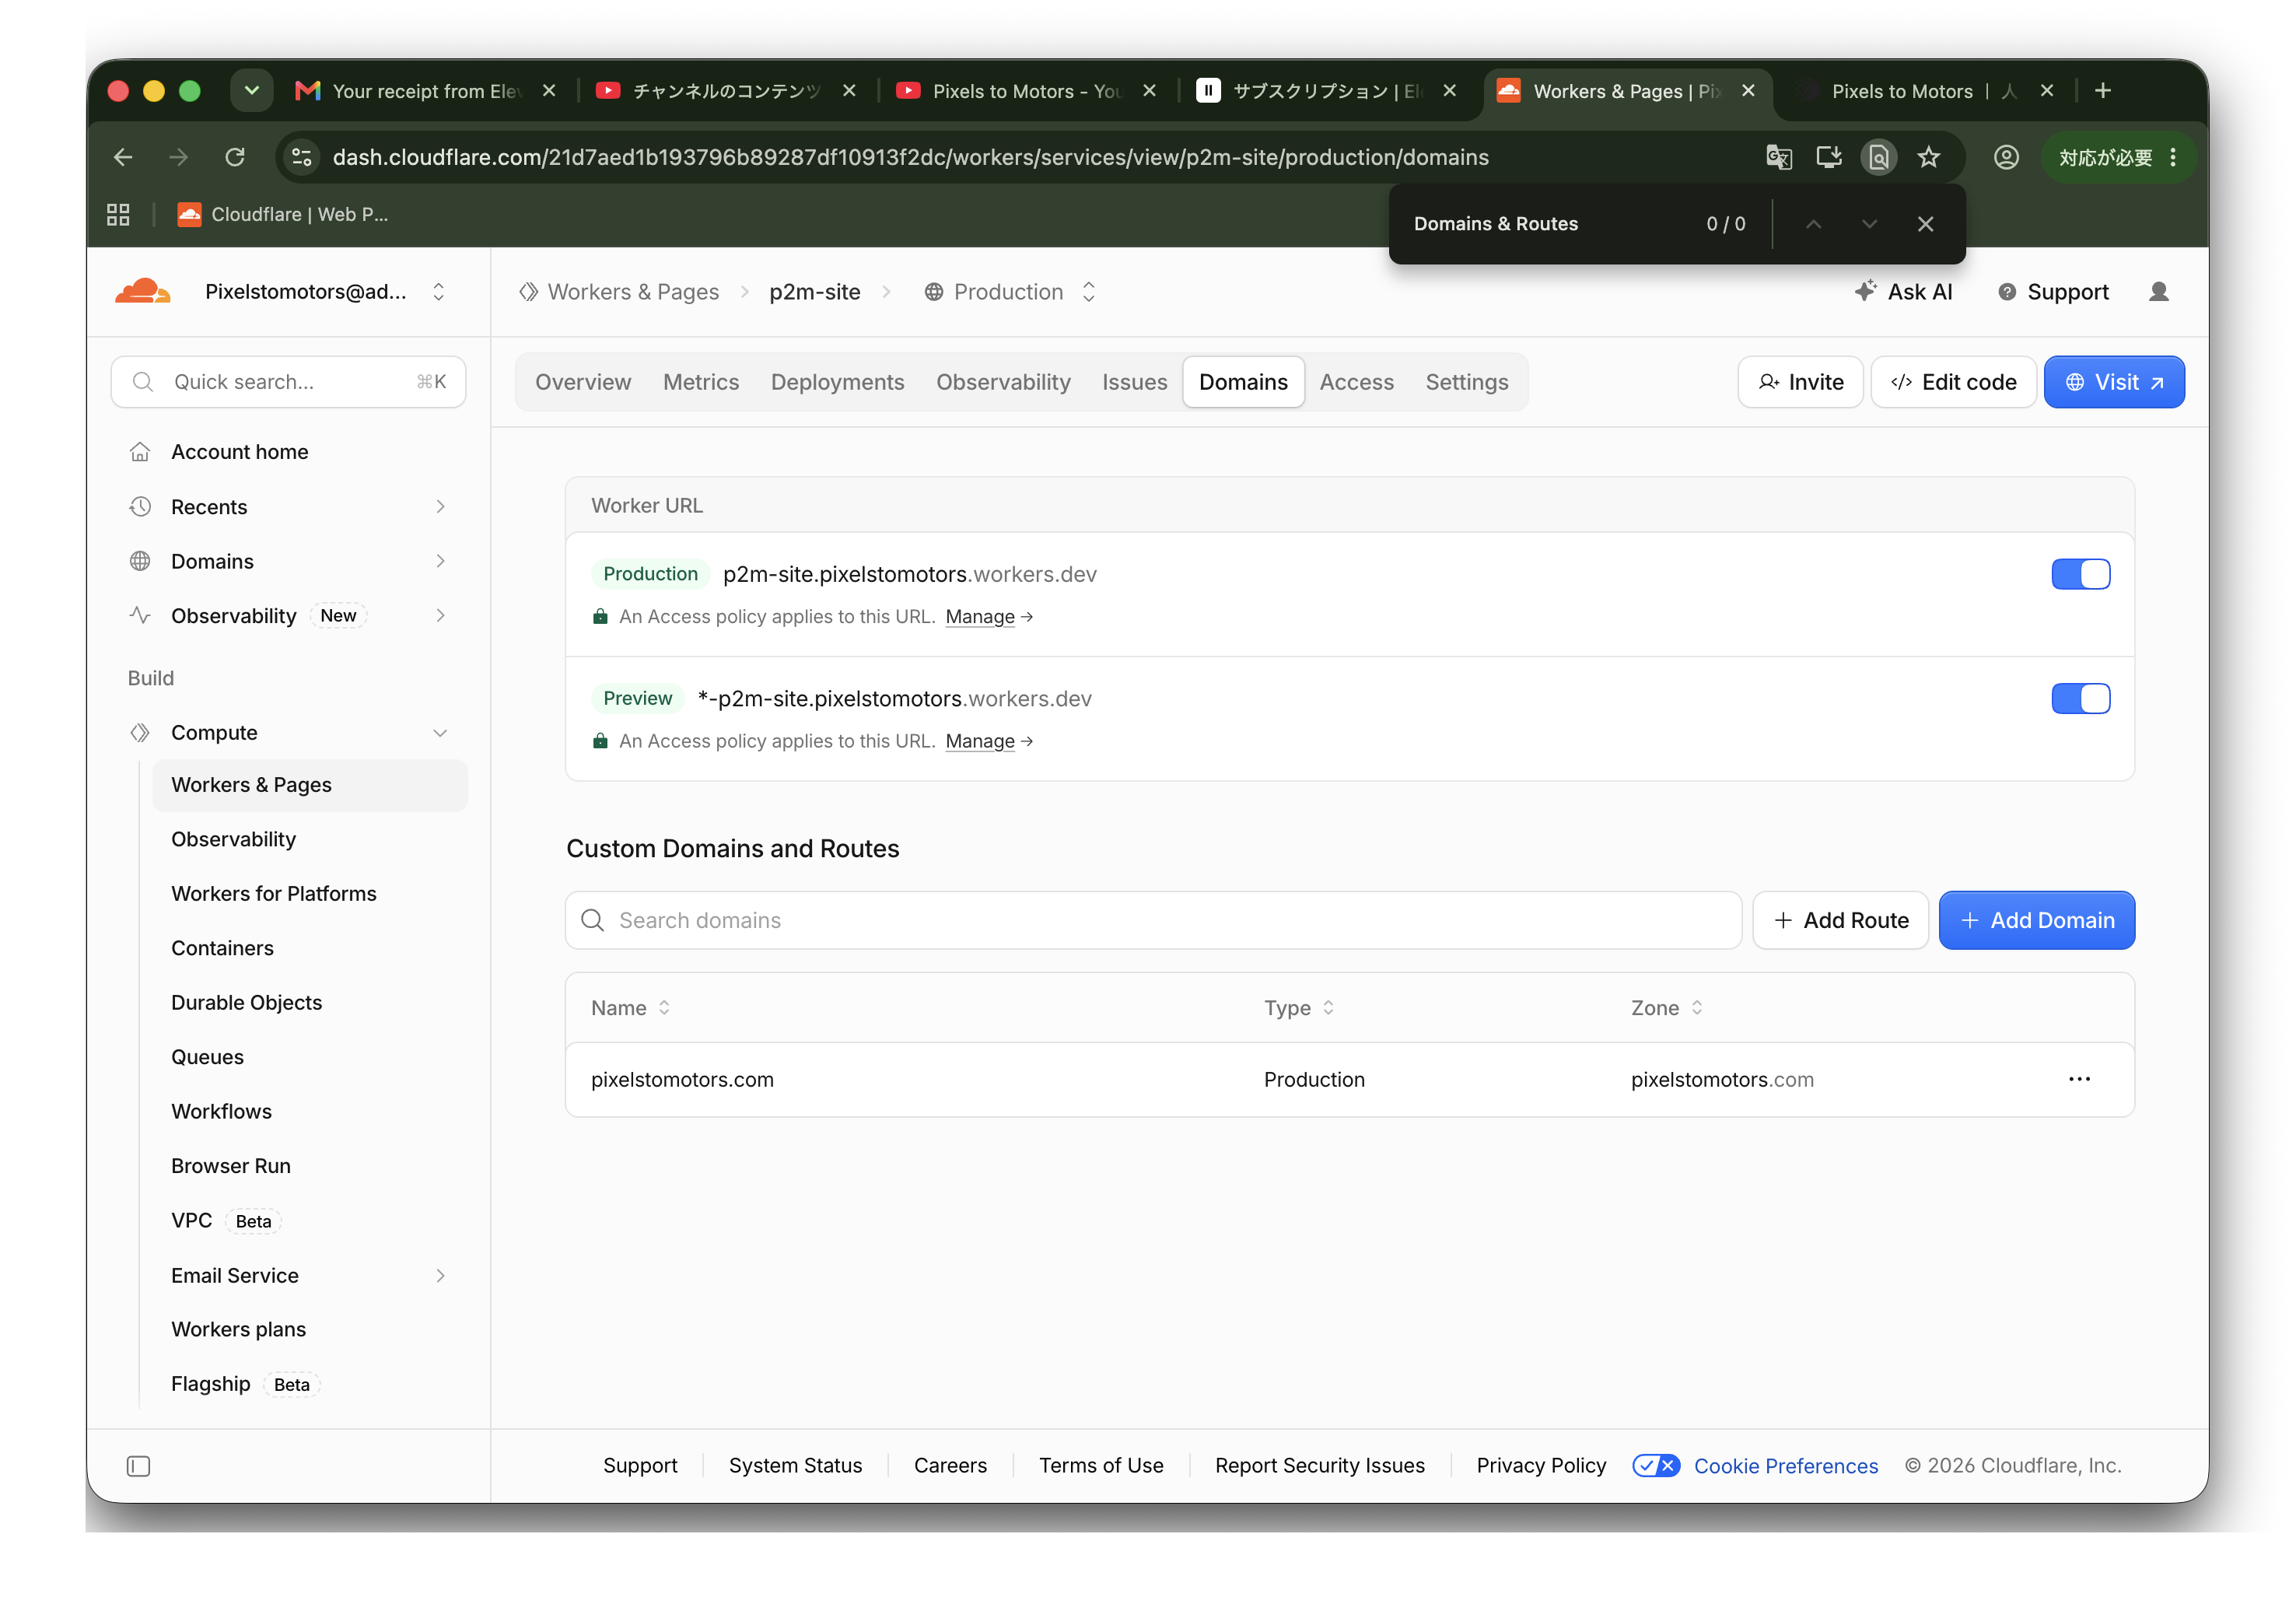
Task: Switch to the Deployments tab
Action: 837,382
